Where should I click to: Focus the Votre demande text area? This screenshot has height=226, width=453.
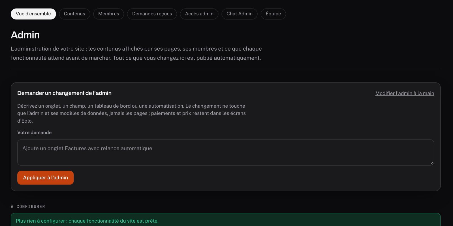pyautogui.click(x=226, y=153)
